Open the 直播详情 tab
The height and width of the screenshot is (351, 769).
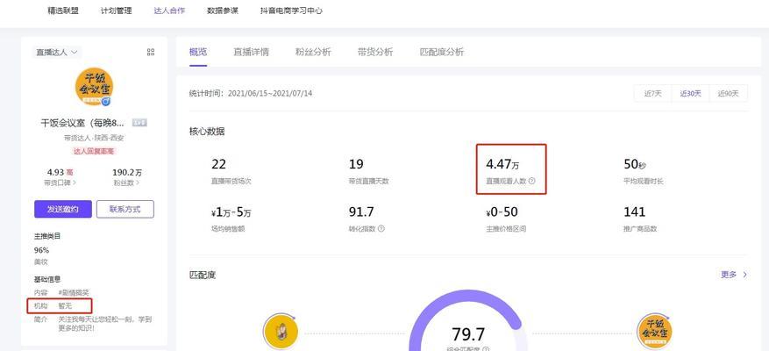coord(251,52)
